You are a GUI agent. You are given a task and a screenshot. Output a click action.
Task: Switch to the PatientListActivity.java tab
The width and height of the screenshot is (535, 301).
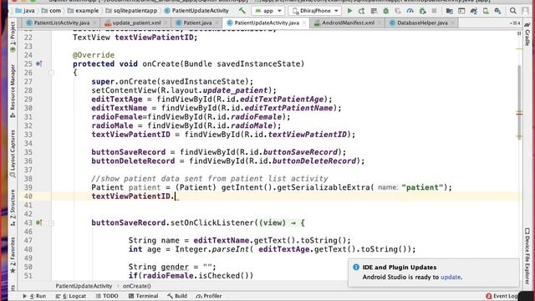(61, 23)
